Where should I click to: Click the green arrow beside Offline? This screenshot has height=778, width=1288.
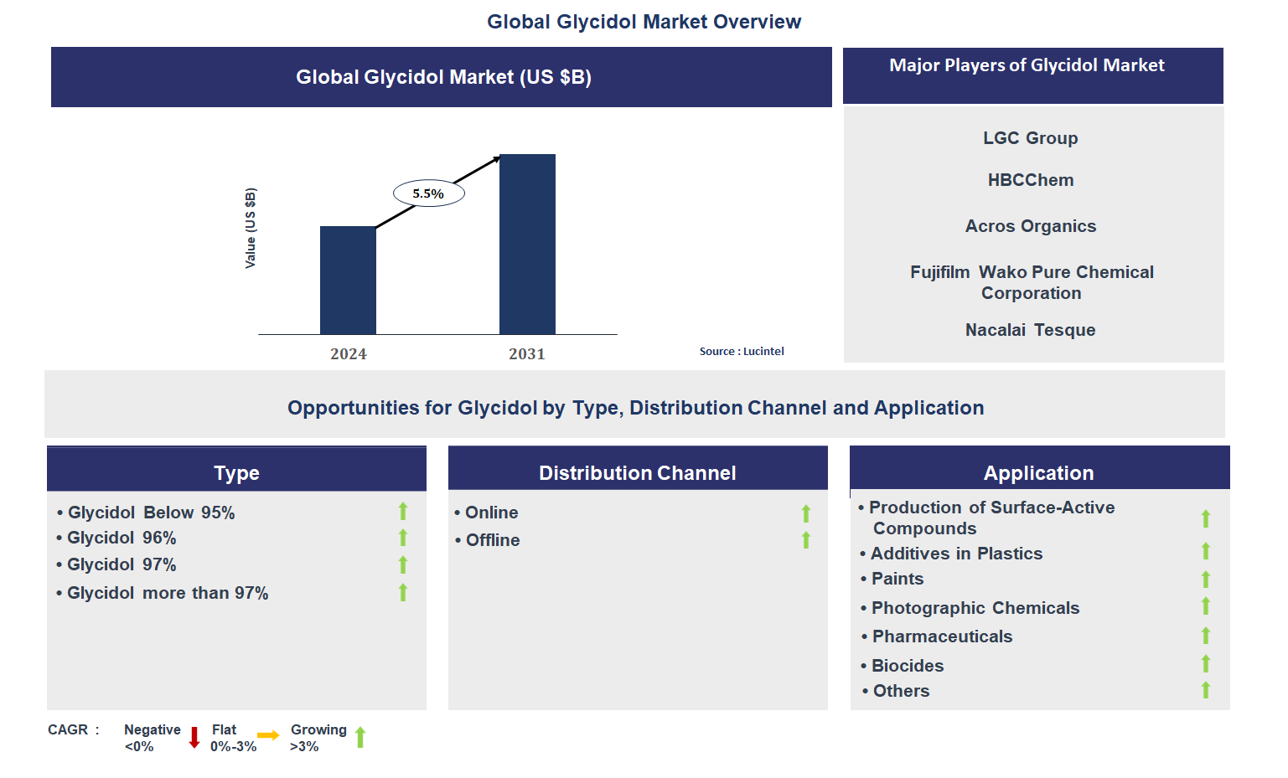[806, 540]
